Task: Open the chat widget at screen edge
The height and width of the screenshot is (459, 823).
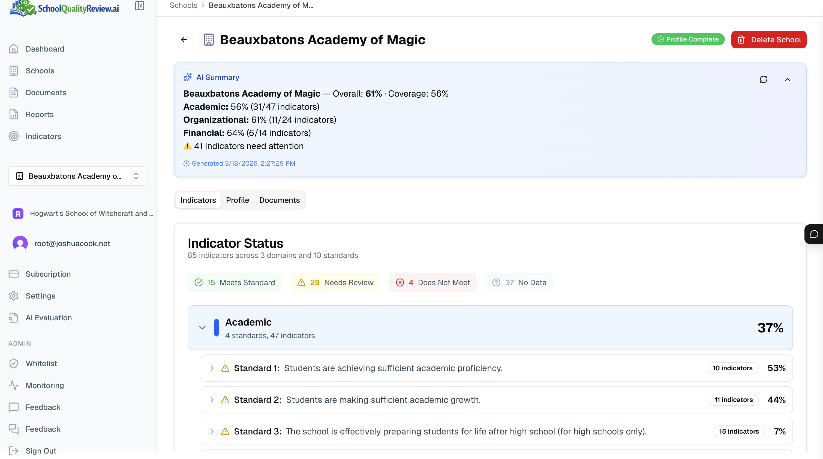Action: click(x=814, y=234)
